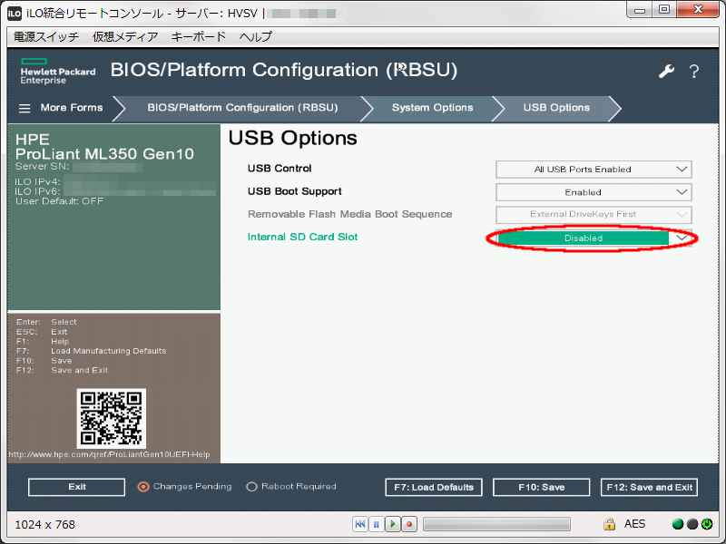Open the USB Control dropdown
The width and height of the screenshot is (726, 544).
(594, 170)
